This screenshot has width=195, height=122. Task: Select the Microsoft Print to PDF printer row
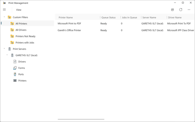(125, 24)
